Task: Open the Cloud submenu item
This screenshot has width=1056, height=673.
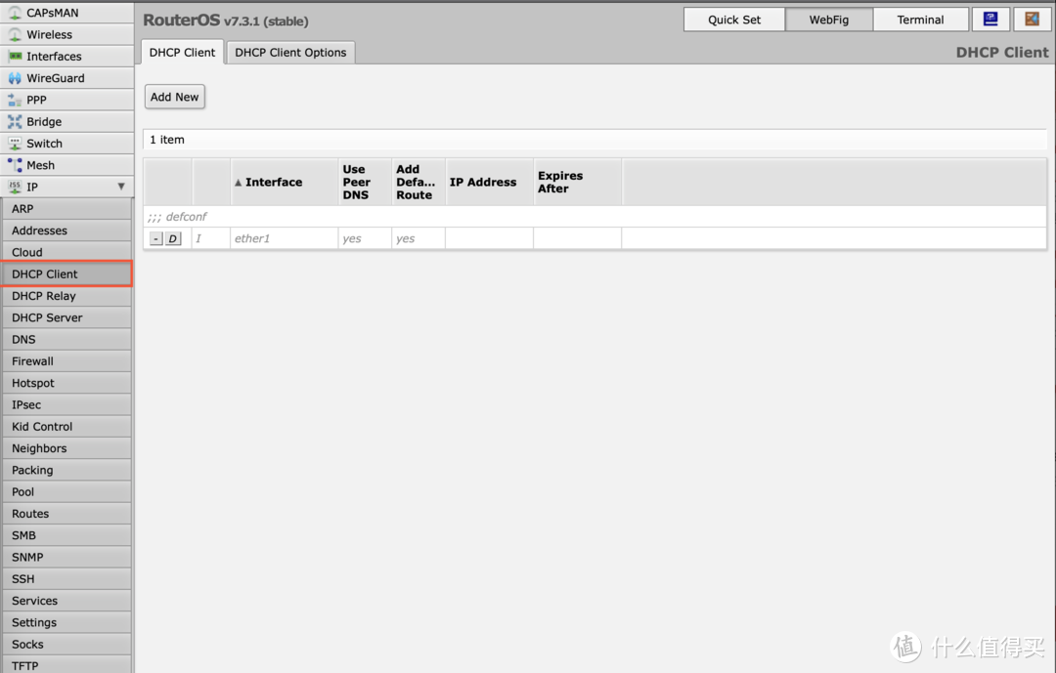Action: point(66,252)
